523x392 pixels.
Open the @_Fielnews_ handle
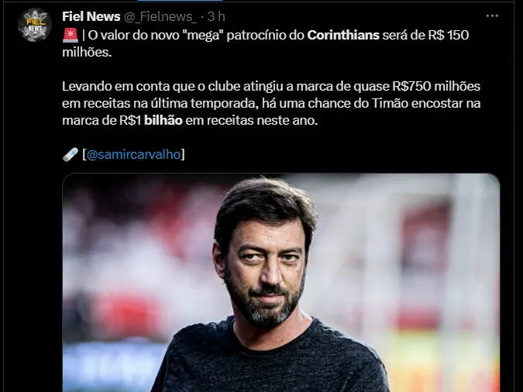[160, 17]
